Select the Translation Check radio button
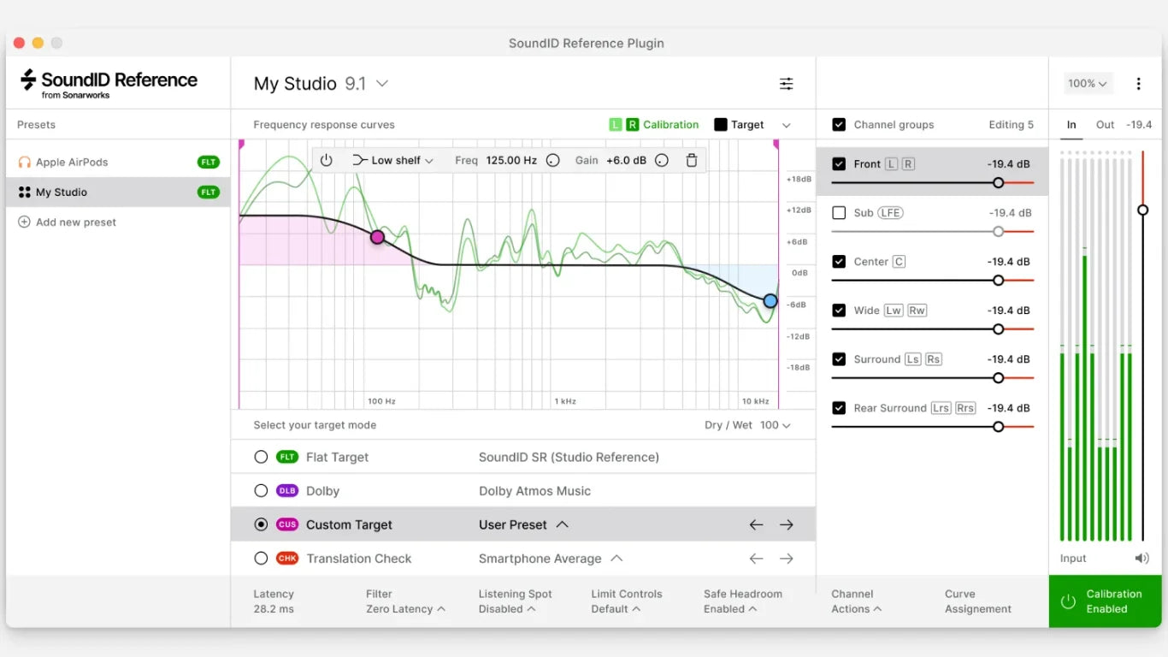 tap(261, 559)
